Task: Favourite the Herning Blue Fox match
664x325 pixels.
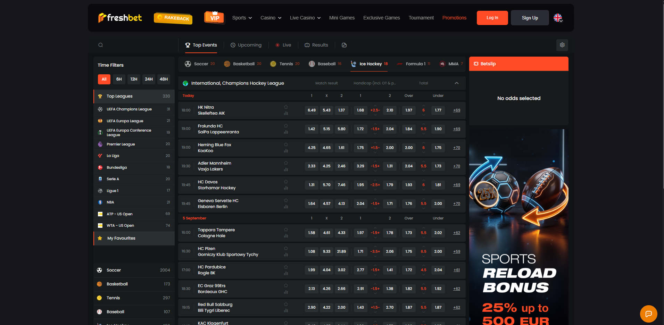Action: pos(286,144)
